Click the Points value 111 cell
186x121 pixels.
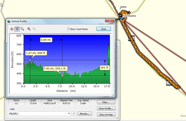click(x=16, y=103)
